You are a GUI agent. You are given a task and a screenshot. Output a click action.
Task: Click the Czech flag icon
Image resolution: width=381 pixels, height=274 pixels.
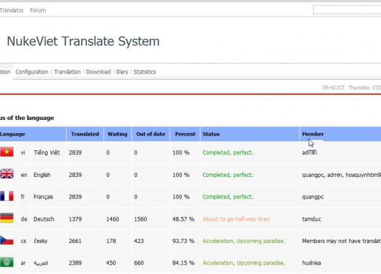(6, 240)
